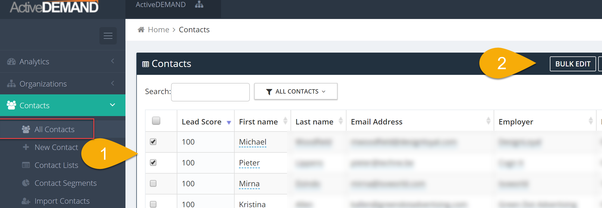Viewport: 602px width, 208px height.
Task: Click the hamburger menu toggle icon
Action: tap(108, 36)
